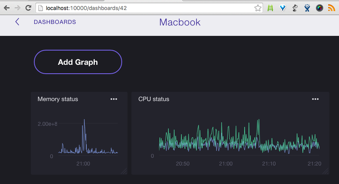Click the Add Graph button

(x=78, y=62)
